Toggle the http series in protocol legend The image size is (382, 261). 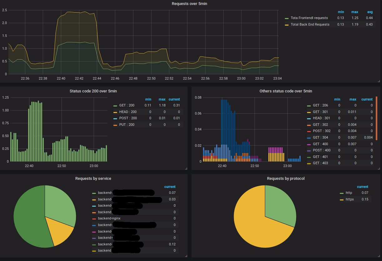[x=349, y=193]
